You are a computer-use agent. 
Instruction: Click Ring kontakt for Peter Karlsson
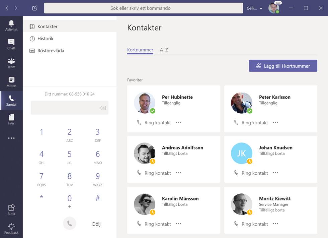pos(251,123)
